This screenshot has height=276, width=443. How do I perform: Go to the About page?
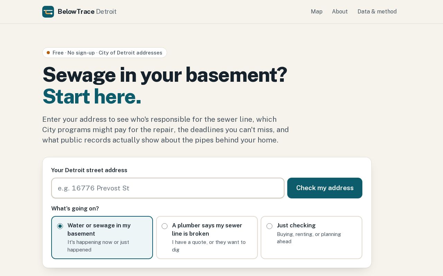coord(340,12)
